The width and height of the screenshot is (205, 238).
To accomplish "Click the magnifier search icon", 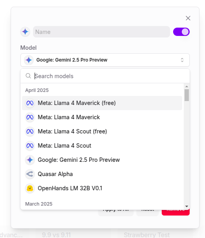I will (x=28, y=76).
